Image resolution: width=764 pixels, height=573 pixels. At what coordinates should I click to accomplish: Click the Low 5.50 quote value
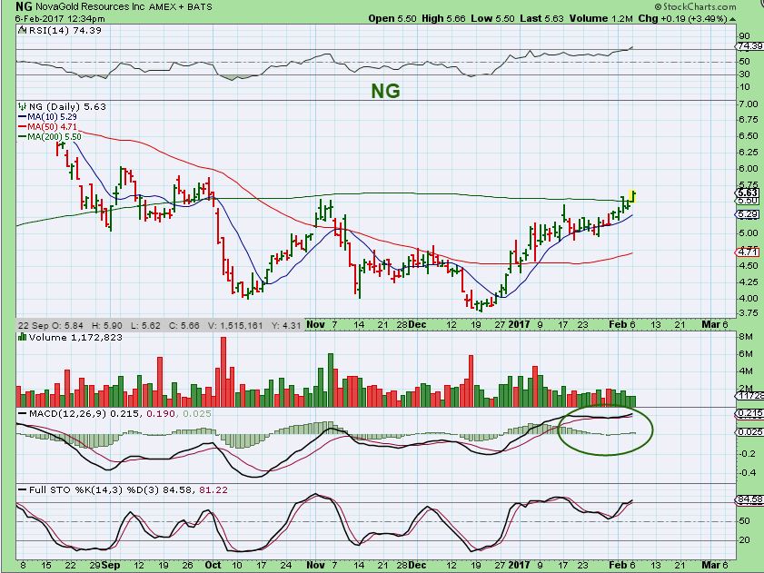(x=492, y=18)
